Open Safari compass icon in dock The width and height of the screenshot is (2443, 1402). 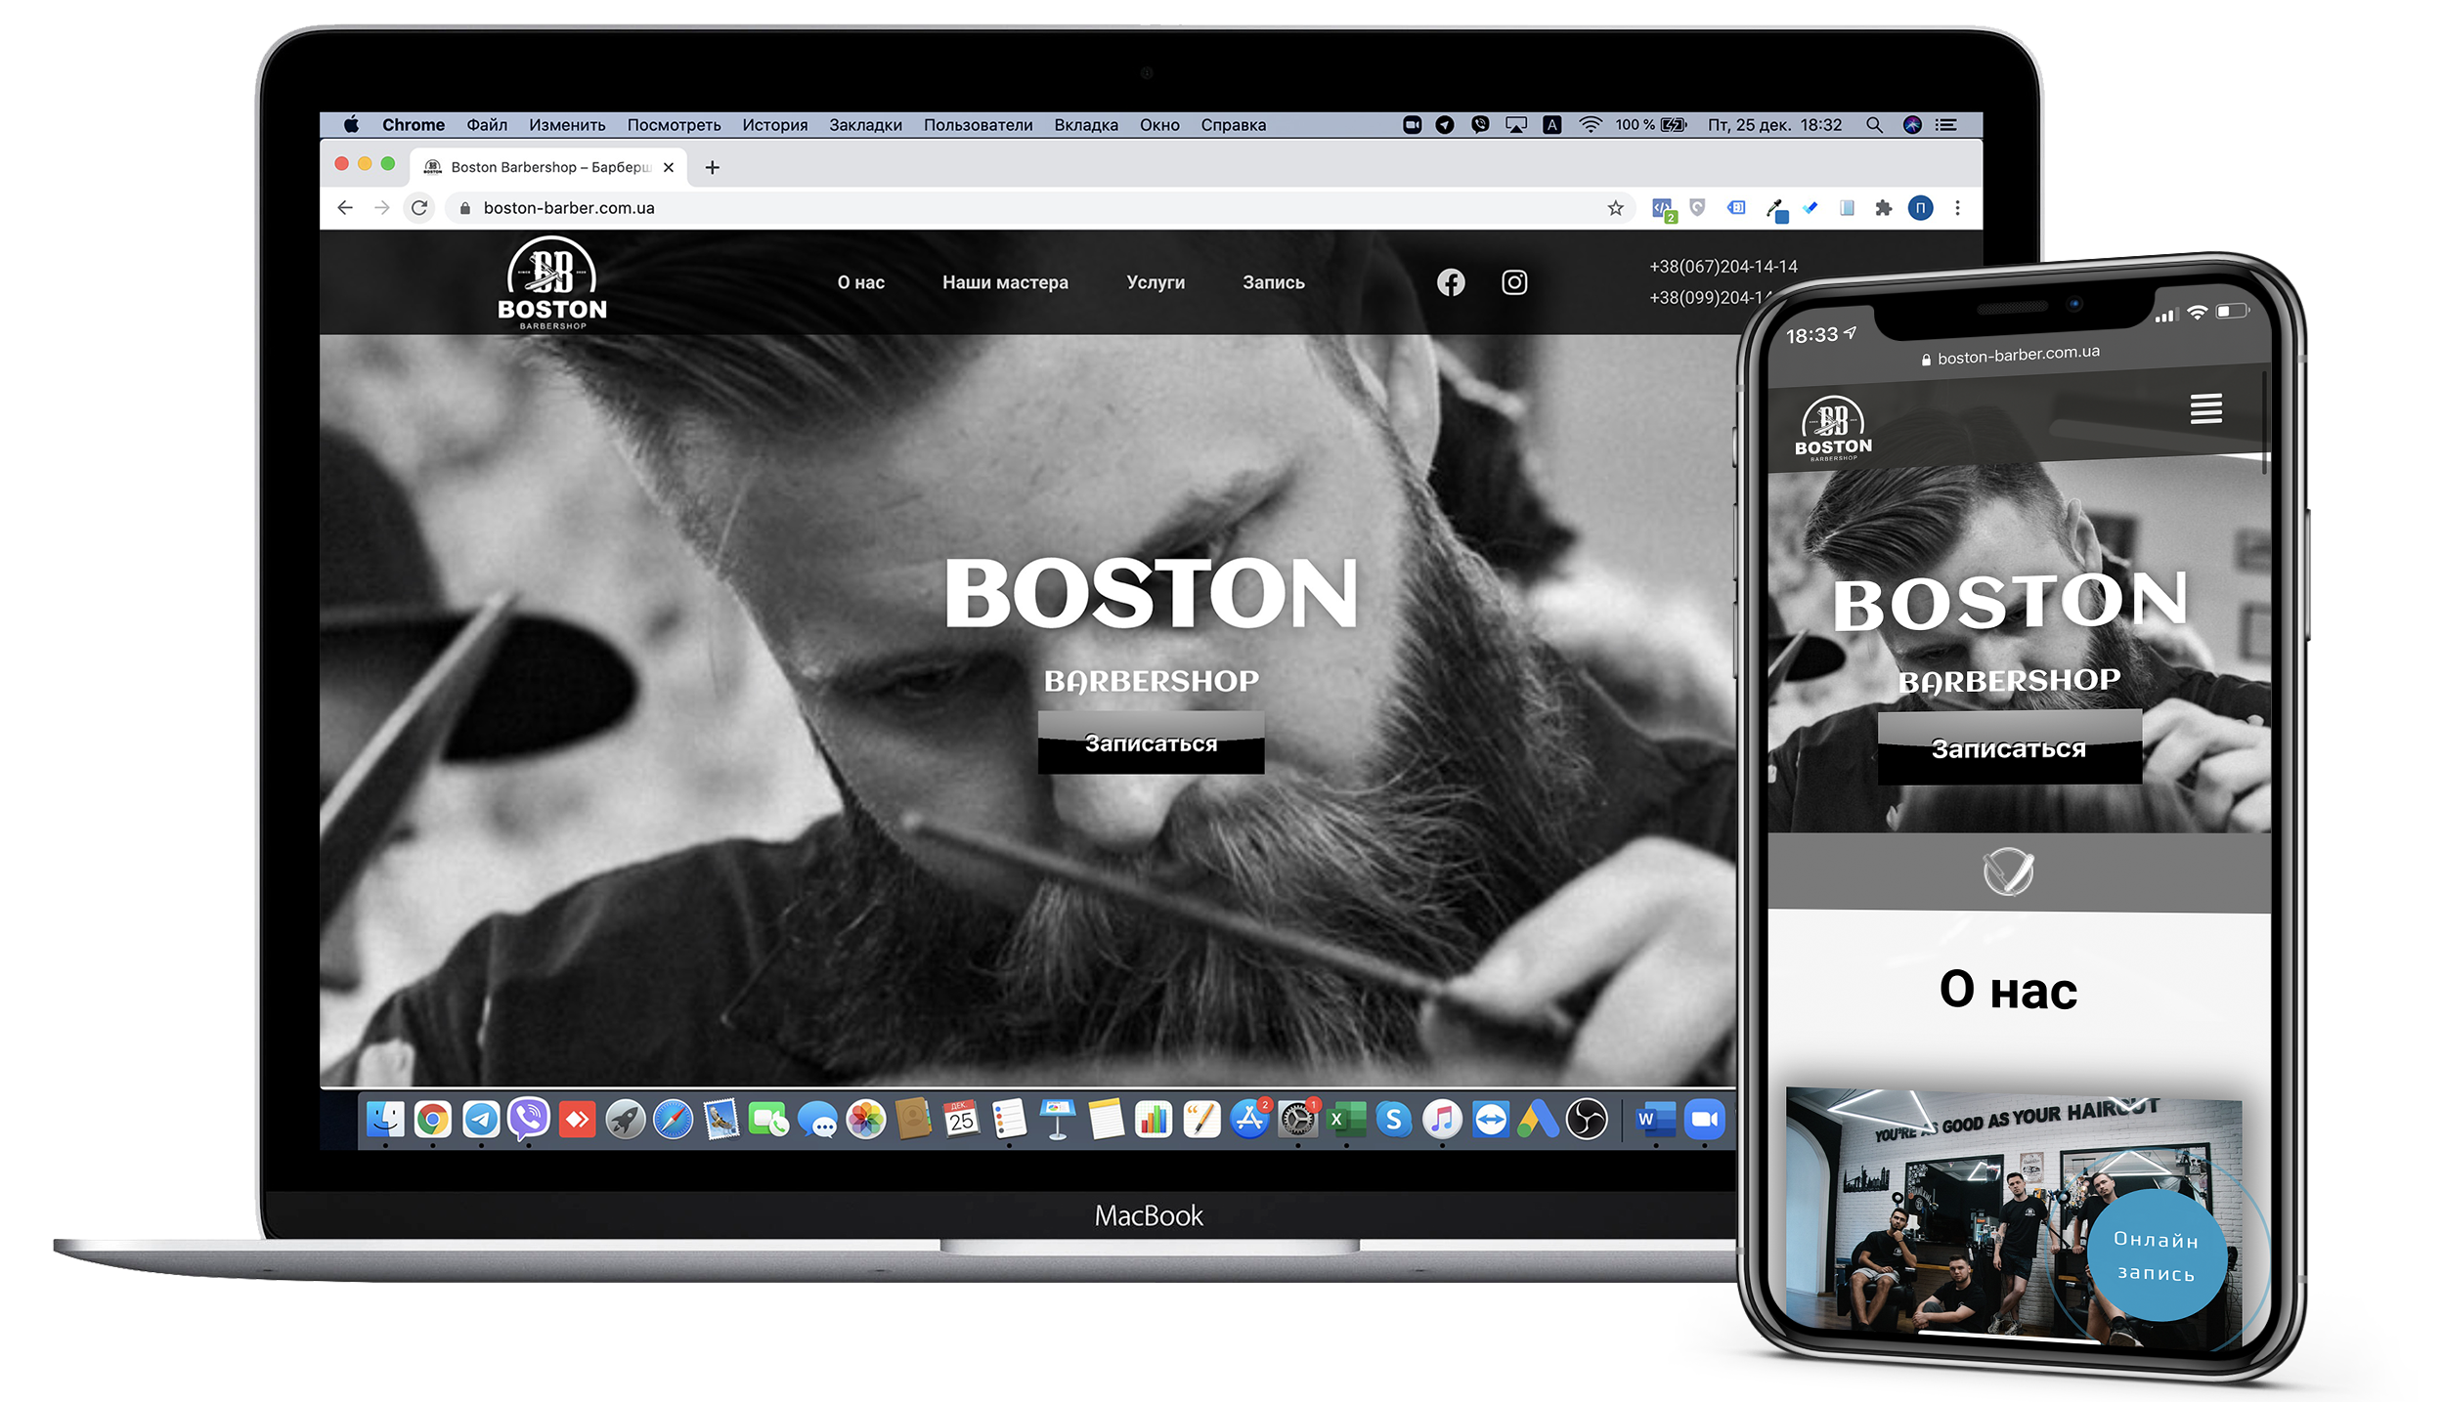(673, 1120)
